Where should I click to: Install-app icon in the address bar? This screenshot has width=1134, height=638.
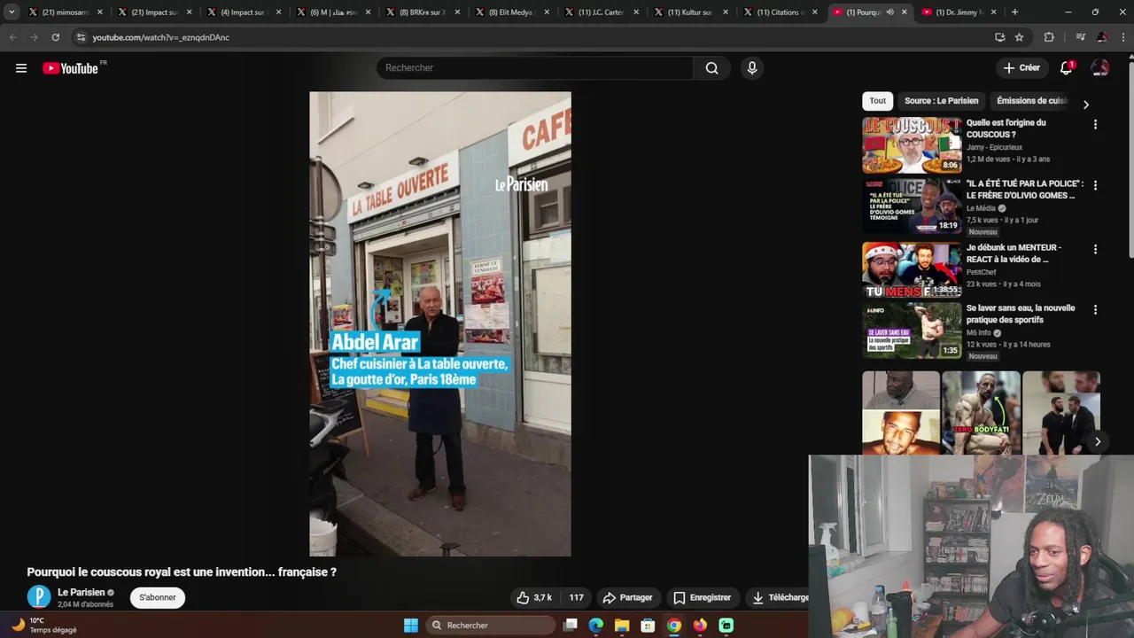pos(1000,37)
